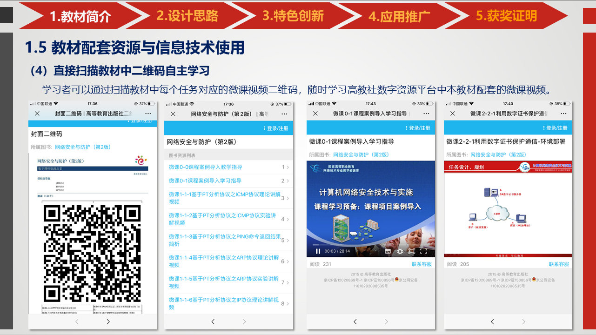
Task: Open more options on 封面二维码 phone page
Action: click(148, 114)
